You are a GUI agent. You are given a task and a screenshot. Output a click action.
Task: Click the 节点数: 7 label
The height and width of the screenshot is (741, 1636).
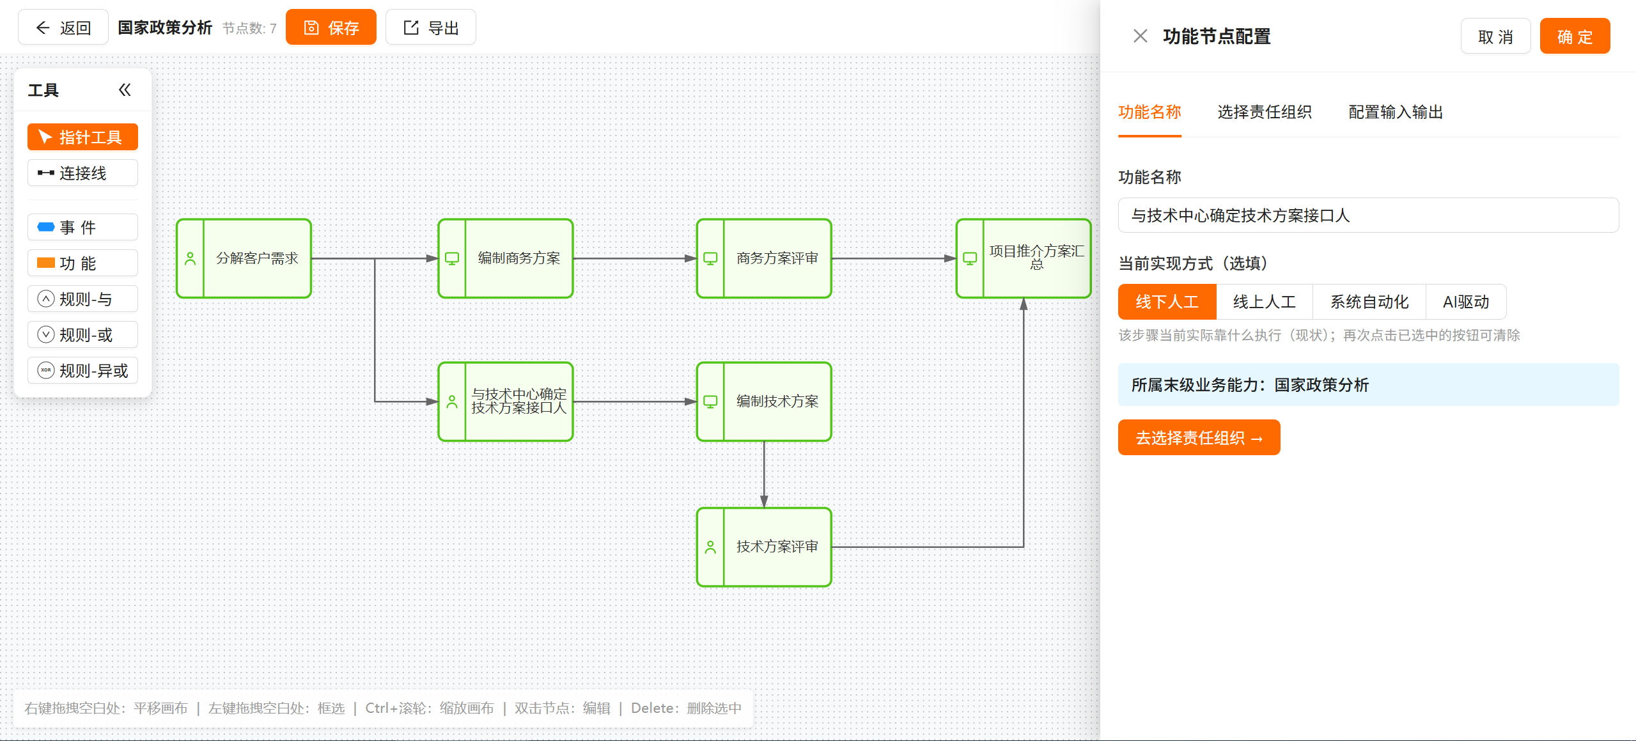click(x=249, y=28)
